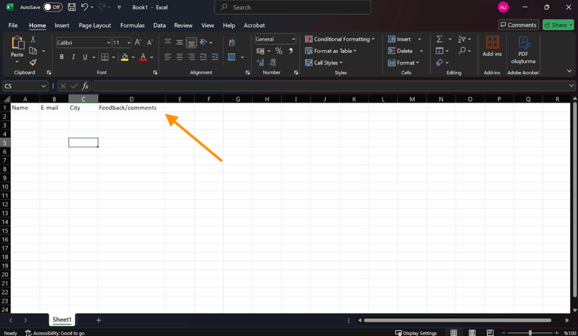This screenshot has height=336, width=578.
Task: Open the Comments panel
Action: point(519,25)
